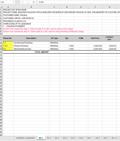The image size is (120, 141).
Task: Select unit price 3,000.000 cell
Action: [95, 46]
